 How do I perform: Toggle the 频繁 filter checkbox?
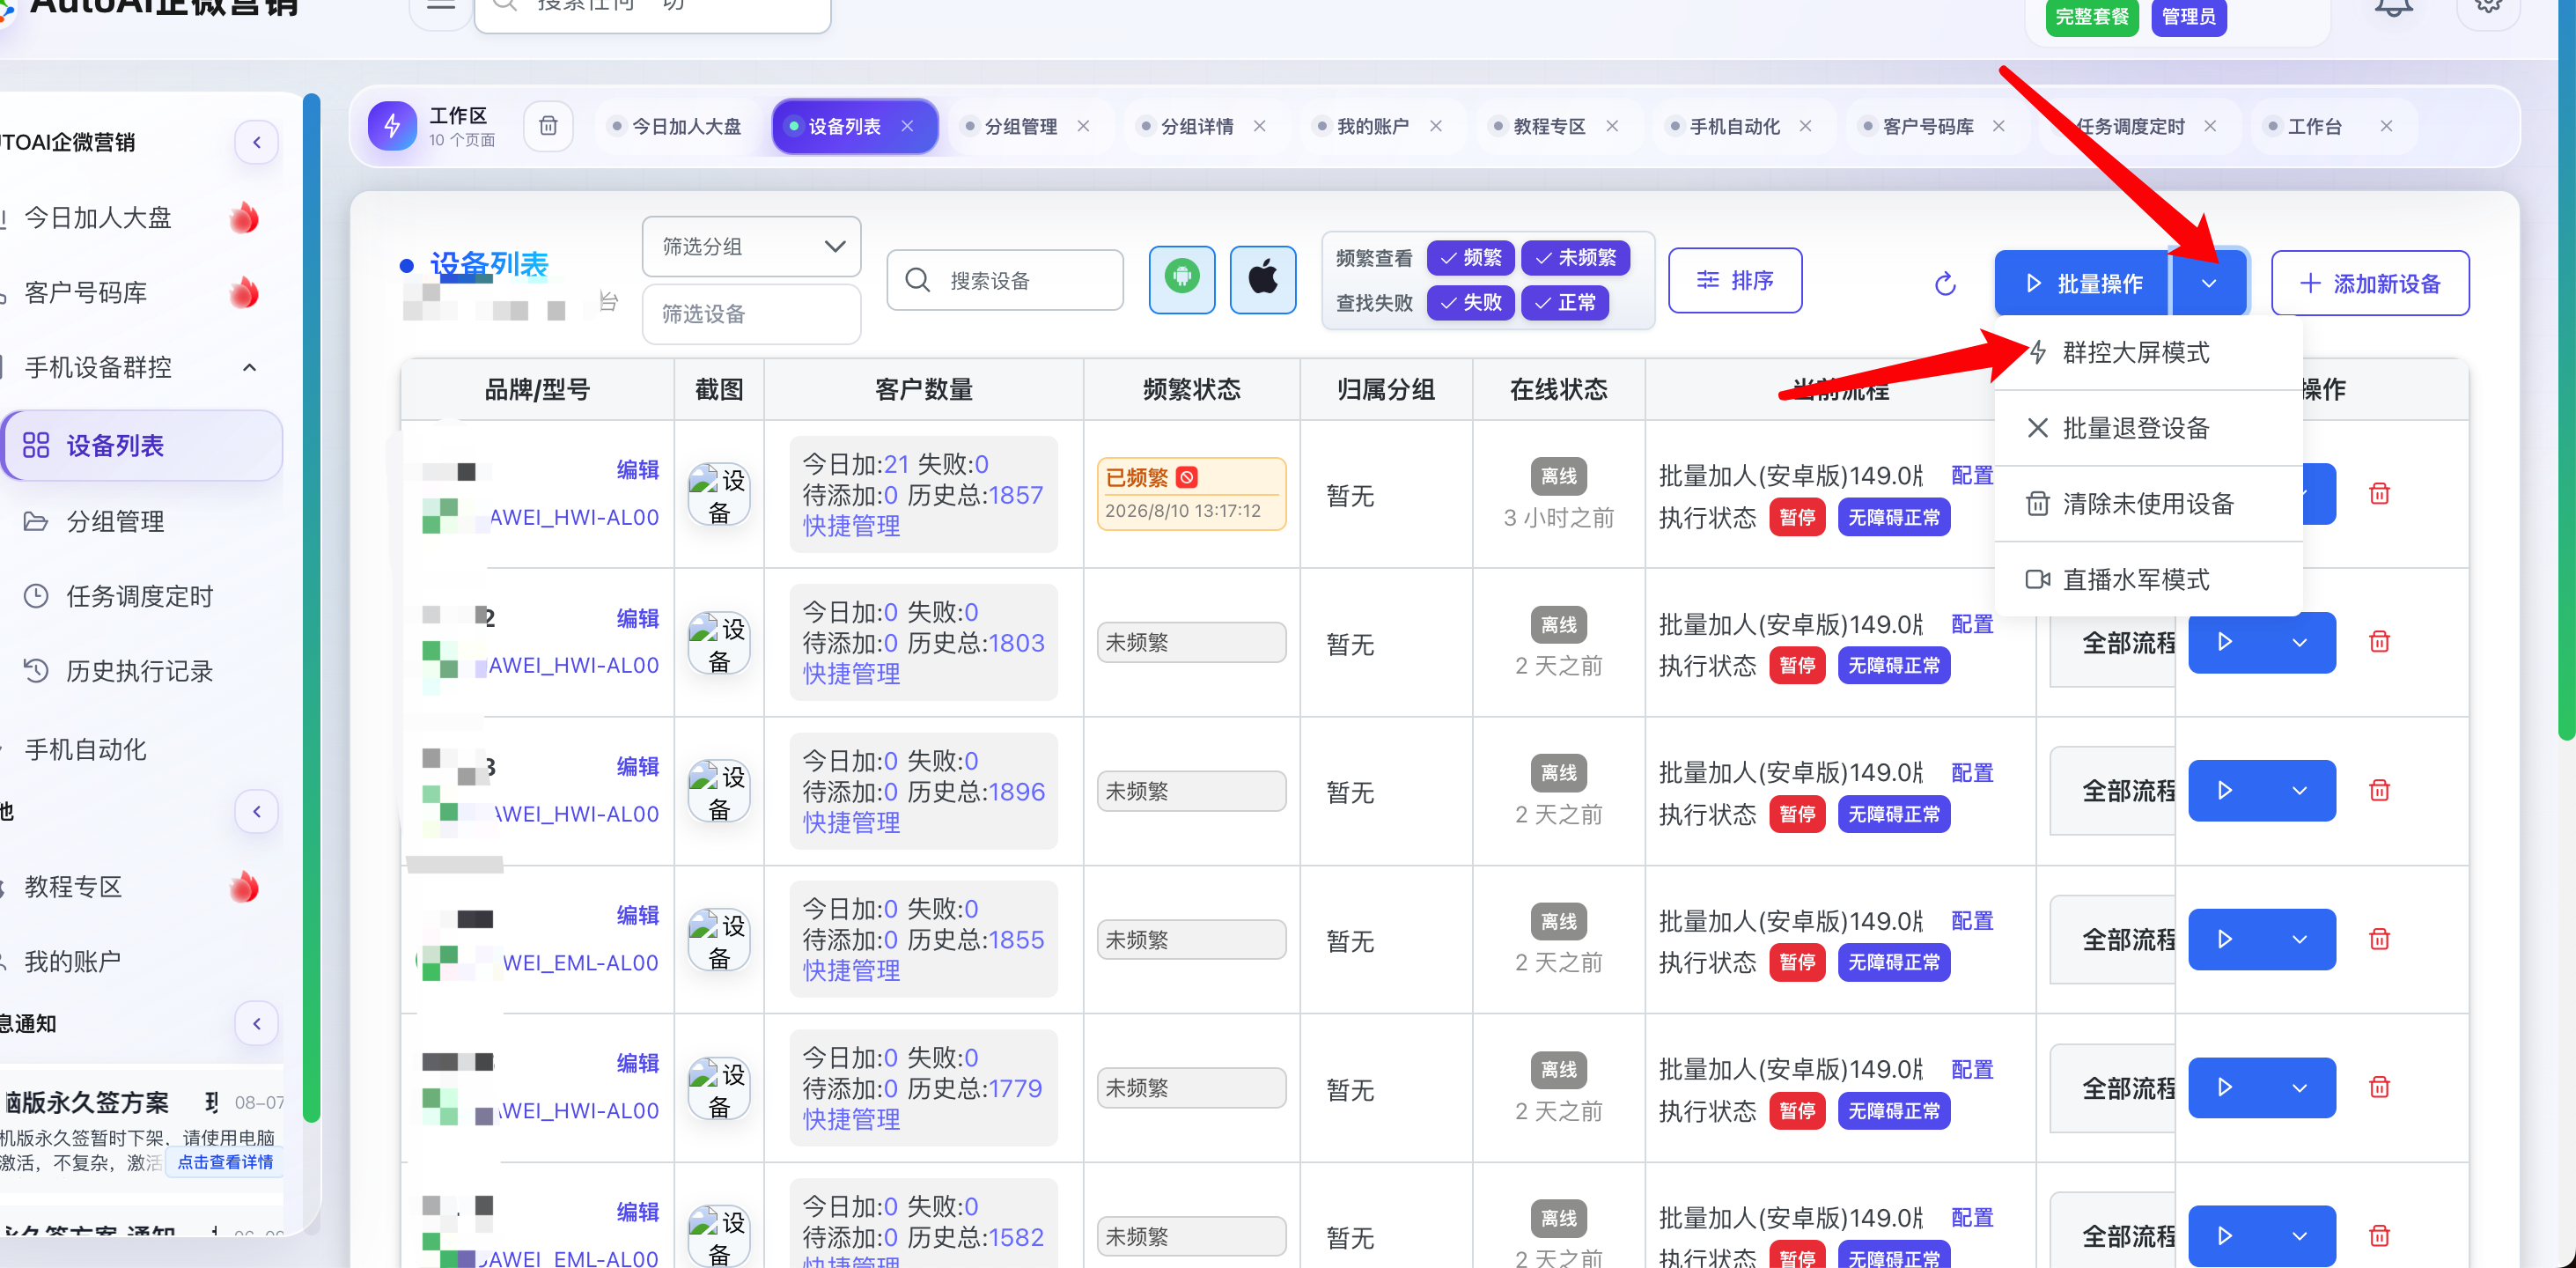[1470, 258]
